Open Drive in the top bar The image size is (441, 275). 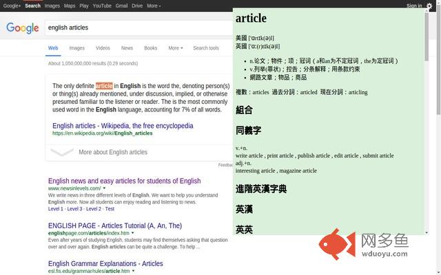137,5
